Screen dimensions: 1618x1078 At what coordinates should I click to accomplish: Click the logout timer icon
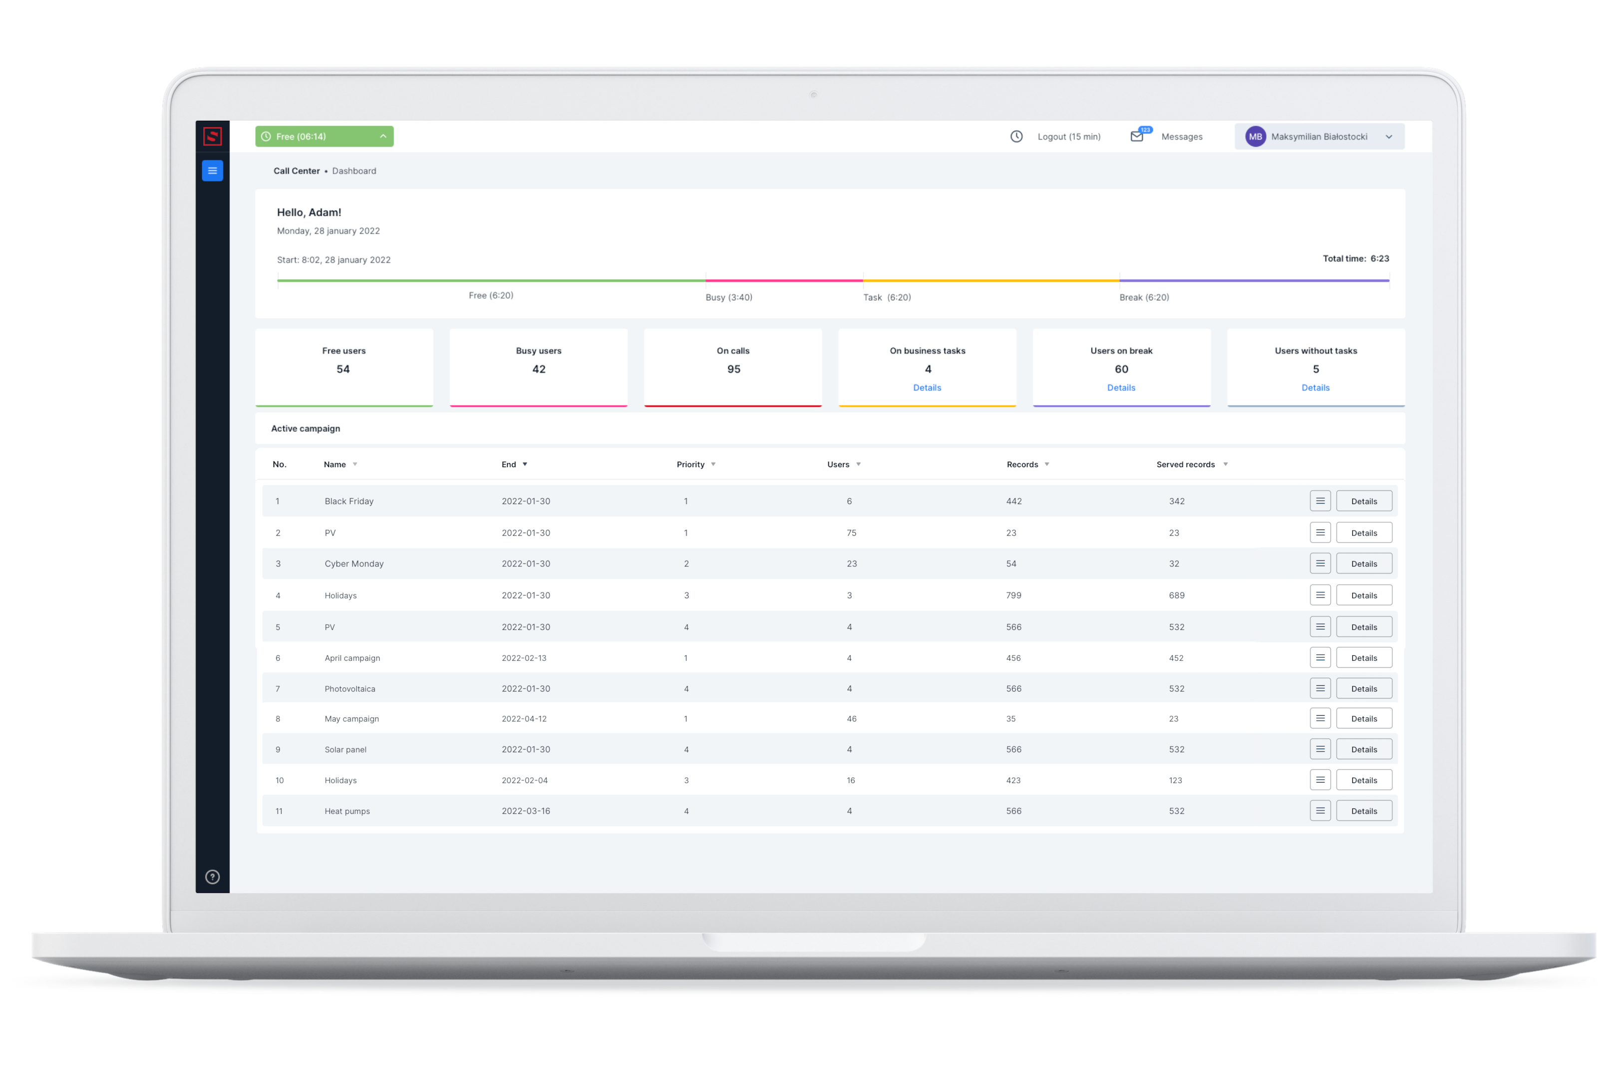coord(1016,136)
